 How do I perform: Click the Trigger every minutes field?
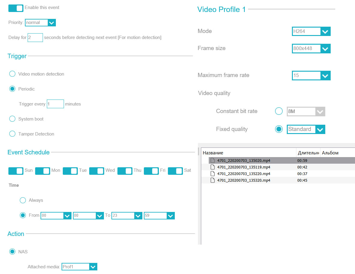tap(55, 104)
